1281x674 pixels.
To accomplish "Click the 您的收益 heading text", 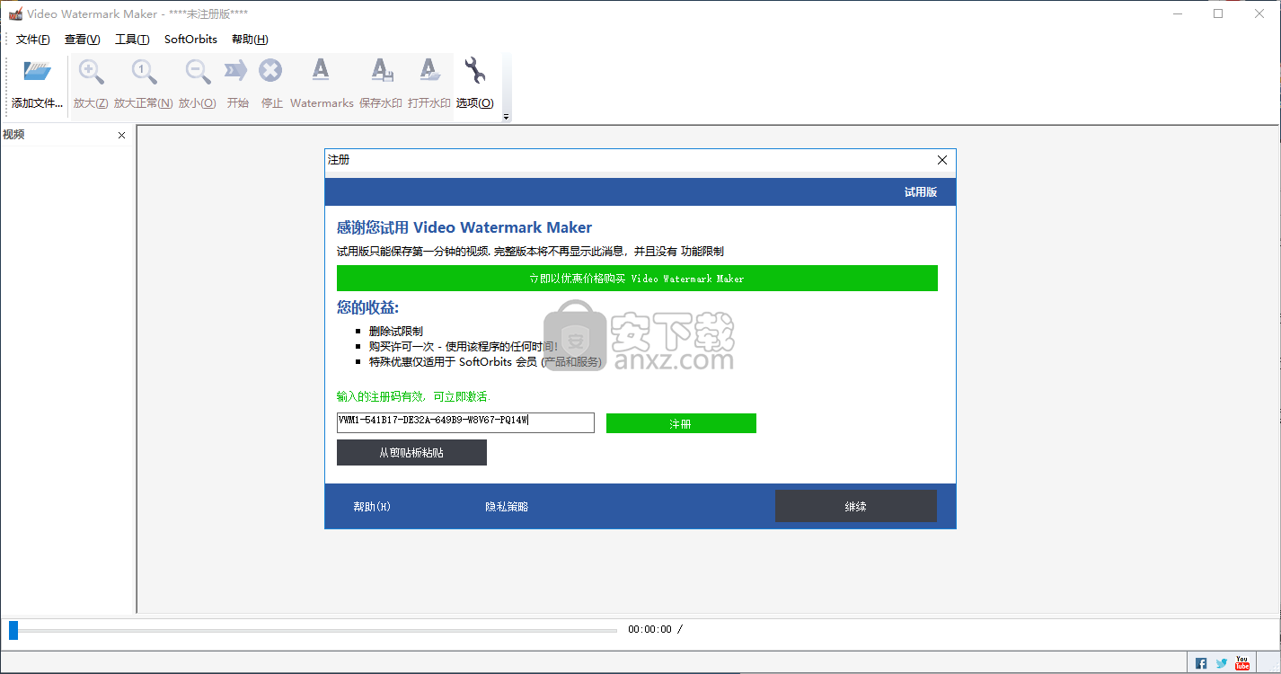I will 368,307.
